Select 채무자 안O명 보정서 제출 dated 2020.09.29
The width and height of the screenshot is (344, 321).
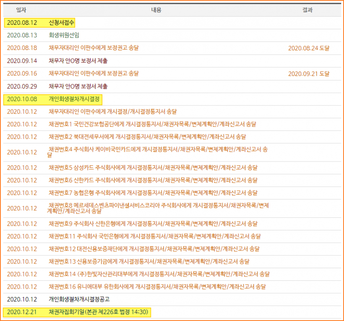click(x=78, y=86)
